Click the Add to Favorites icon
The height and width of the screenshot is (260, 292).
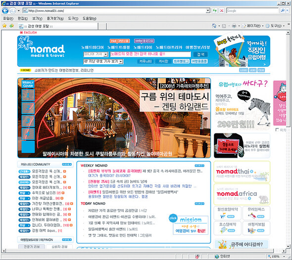tap(11, 26)
